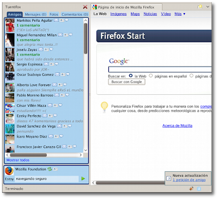Open the tab list dropdown arrow
The height and width of the screenshot is (199, 218).
coord(208,7)
